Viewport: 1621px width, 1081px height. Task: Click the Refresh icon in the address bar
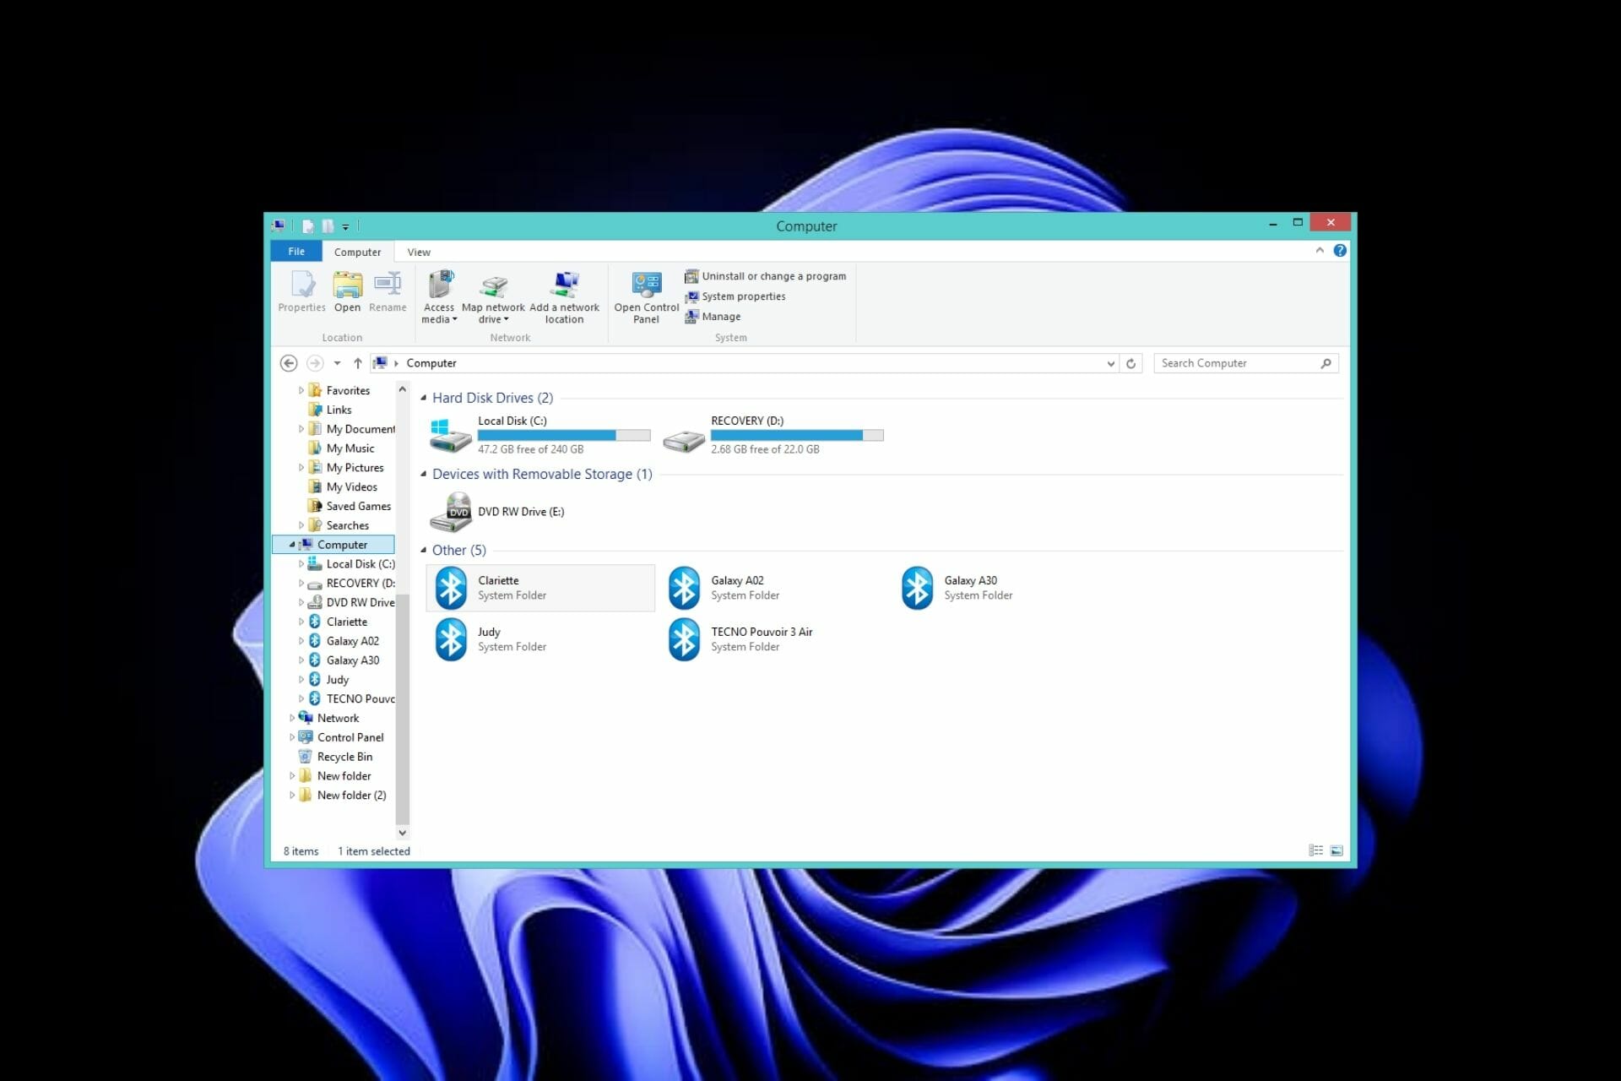pyautogui.click(x=1131, y=362)
